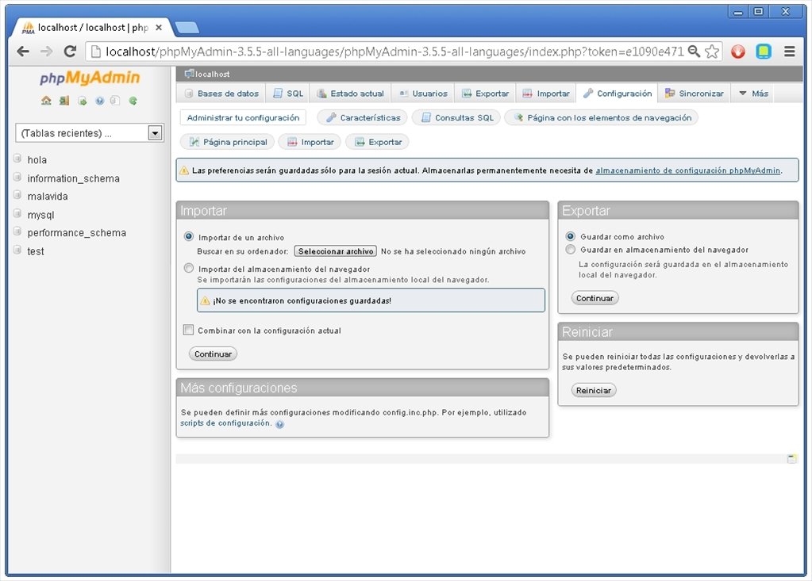Click 'No se ha seleccionado ningún archivo' text
This screenshot has width=812, height=581.
coord(453,252)
